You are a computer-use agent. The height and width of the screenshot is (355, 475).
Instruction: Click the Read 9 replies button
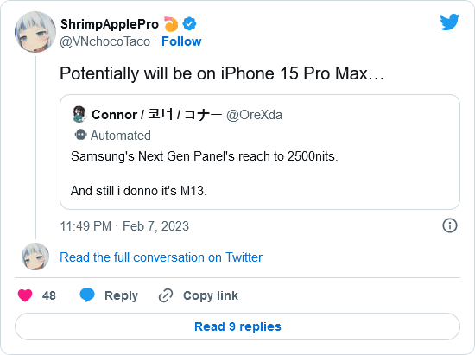[x=237, y=326]
